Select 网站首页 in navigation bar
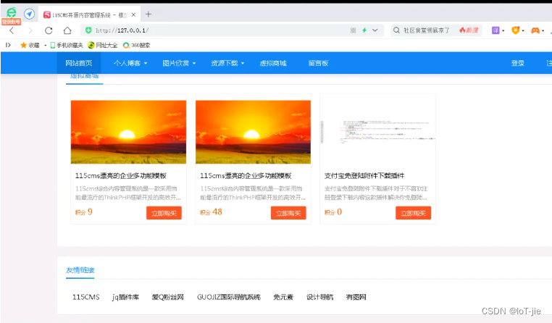The image size is (552, 323). [79, 63]
